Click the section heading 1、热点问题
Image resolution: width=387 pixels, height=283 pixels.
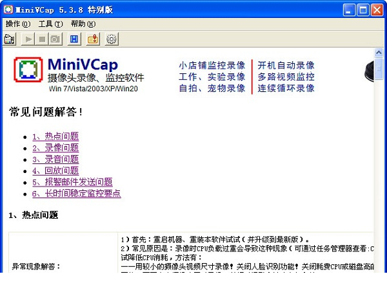tap(34, 215)
